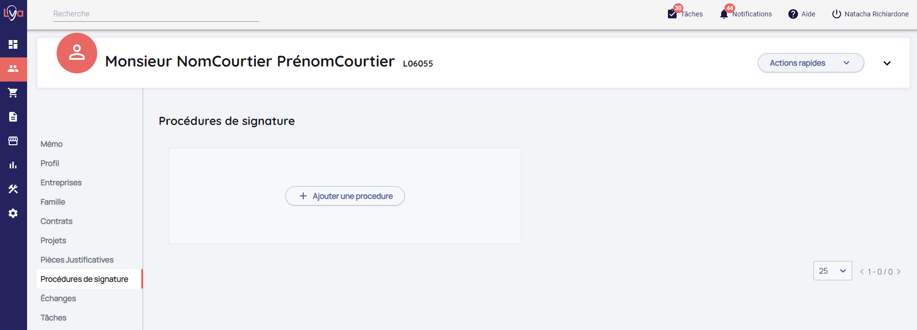This screenshot has width=917, height=330.
Task: Open the documents icon in sidebar
Action: click(13, 117)
